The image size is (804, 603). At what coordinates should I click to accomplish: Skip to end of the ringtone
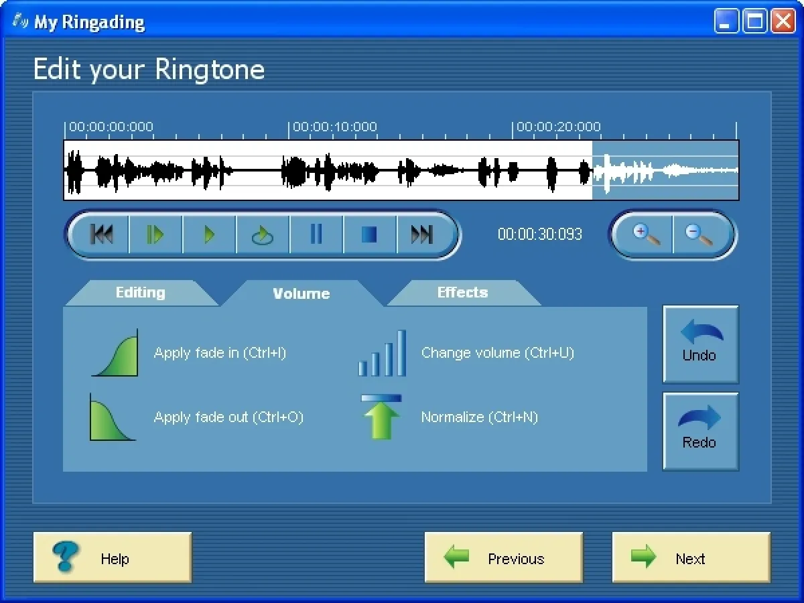click(422, 234)
